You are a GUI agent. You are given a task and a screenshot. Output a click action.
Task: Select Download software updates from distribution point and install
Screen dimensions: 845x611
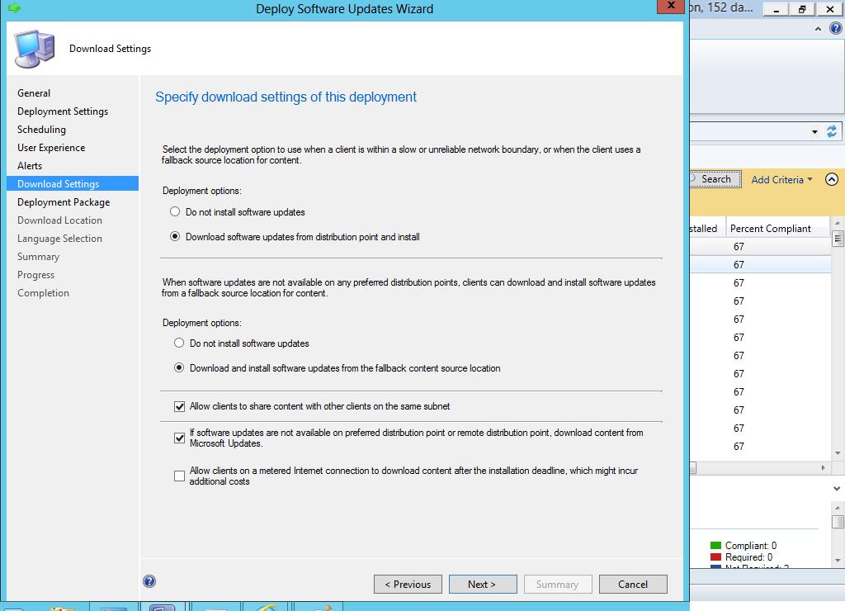pyautogui.click(x=175, y=236)
